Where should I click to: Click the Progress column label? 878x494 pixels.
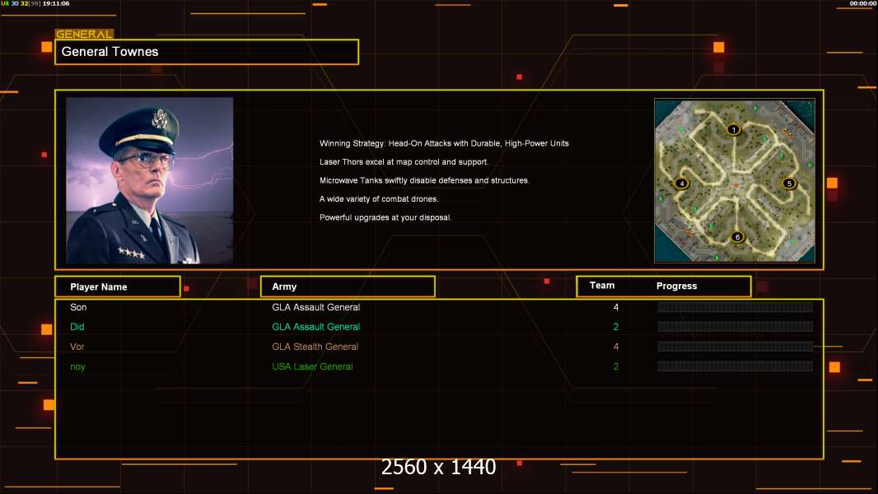pos(676,286)
